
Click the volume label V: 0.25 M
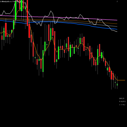(122, 102)
